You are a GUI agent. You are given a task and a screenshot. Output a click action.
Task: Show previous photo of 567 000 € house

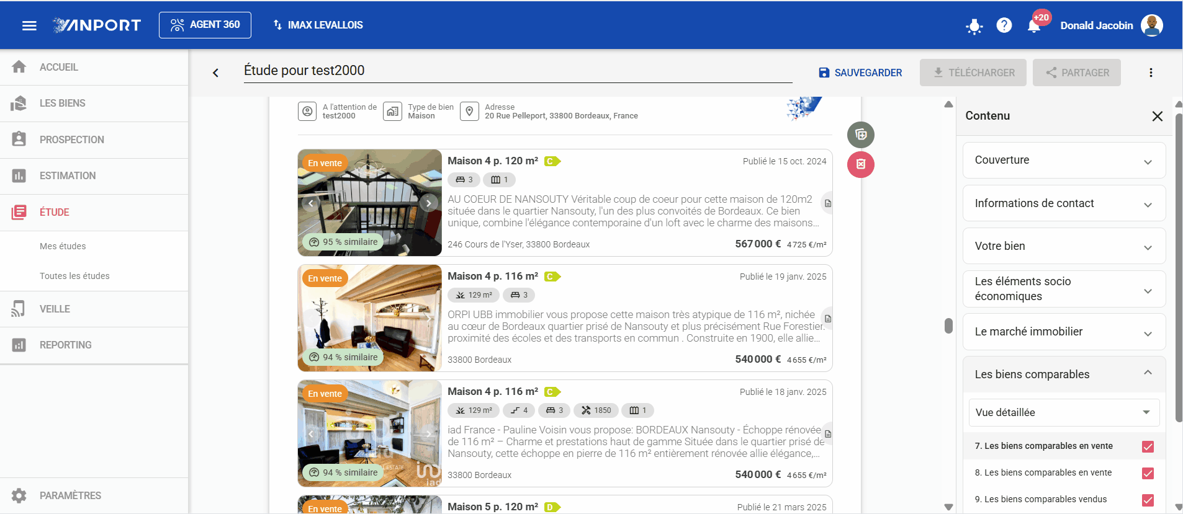311,203
